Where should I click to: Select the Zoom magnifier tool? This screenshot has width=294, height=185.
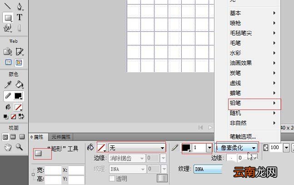click(19, 147)
